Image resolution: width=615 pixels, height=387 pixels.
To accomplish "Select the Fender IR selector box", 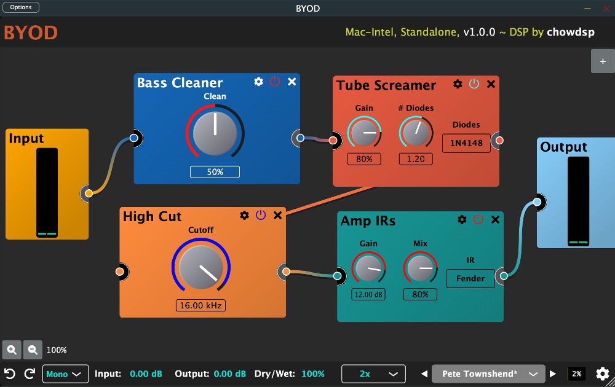I will tap(470, 278).
